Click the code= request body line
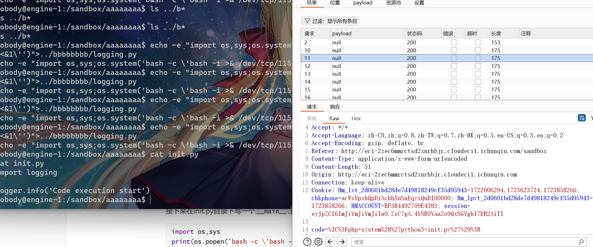 (396, 229)
